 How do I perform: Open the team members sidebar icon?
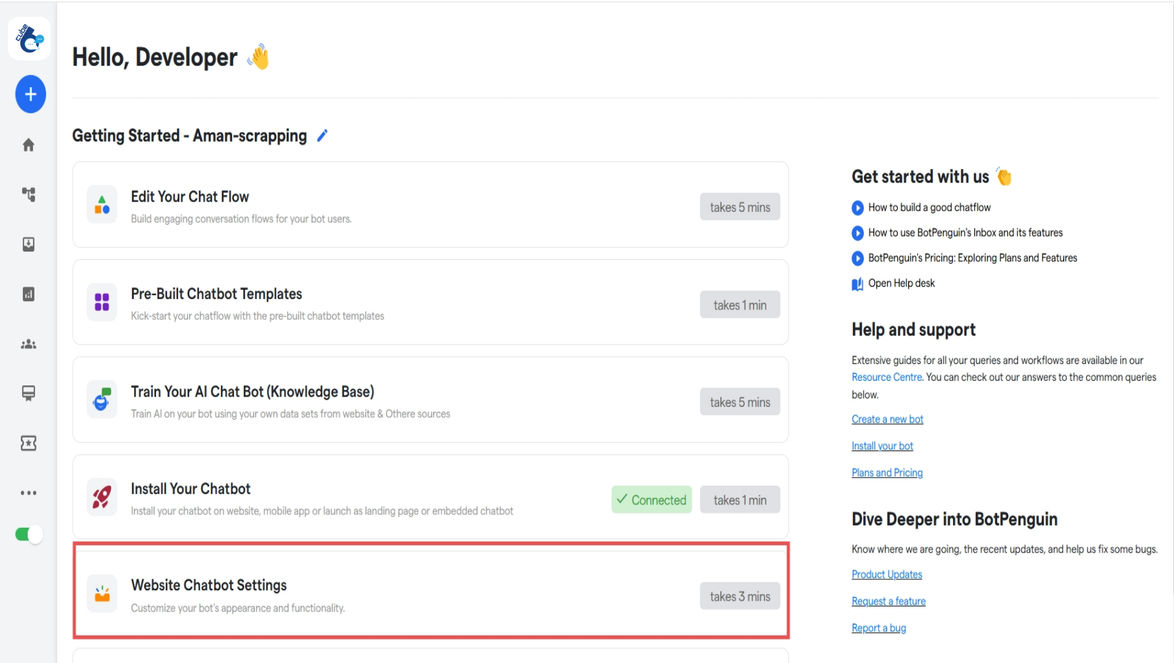pyautogui.click(x=29, y=344)
